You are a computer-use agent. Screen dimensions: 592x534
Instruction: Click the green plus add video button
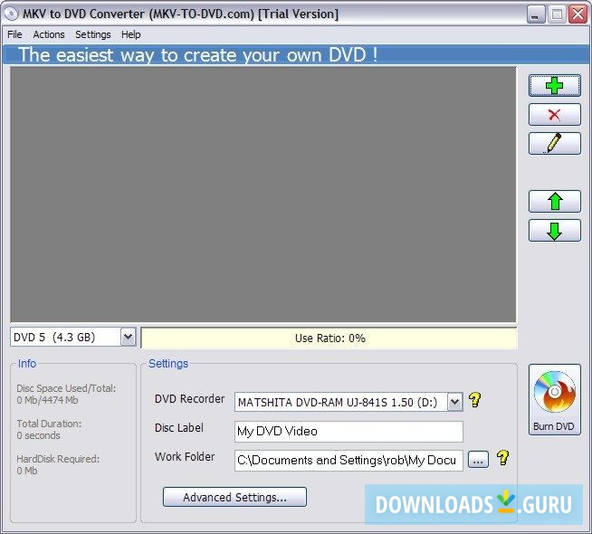[554, 86]
